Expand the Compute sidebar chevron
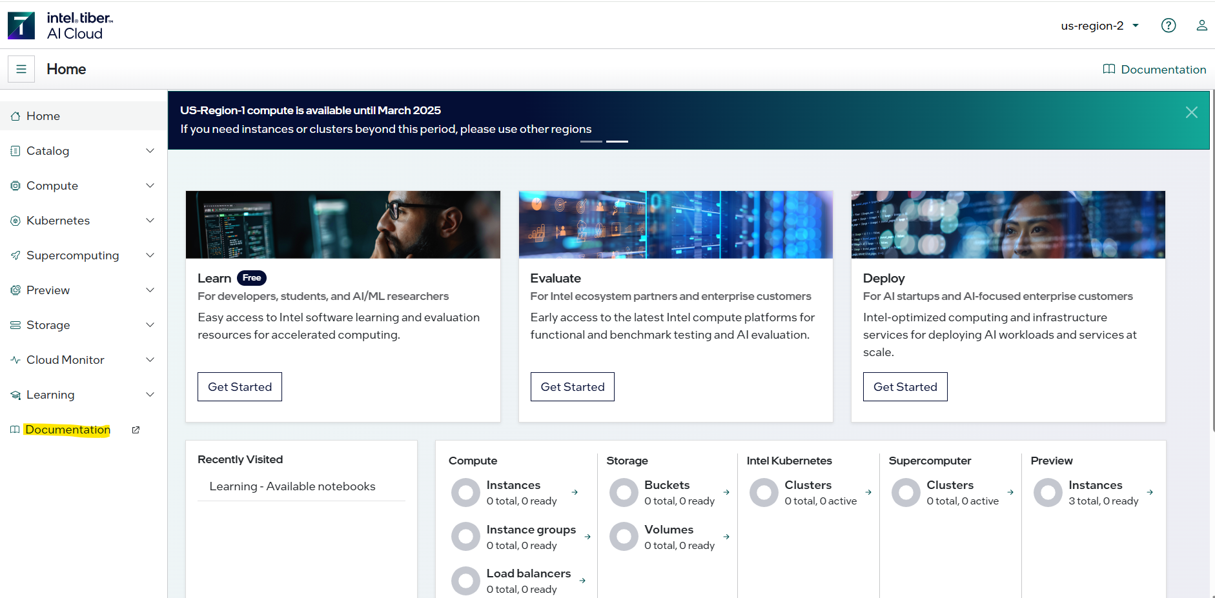1215x598 pixels. (x=150, y=186)
